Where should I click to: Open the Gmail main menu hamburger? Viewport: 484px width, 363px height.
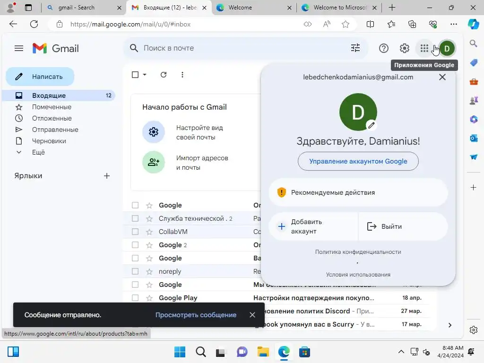point(19,48)
